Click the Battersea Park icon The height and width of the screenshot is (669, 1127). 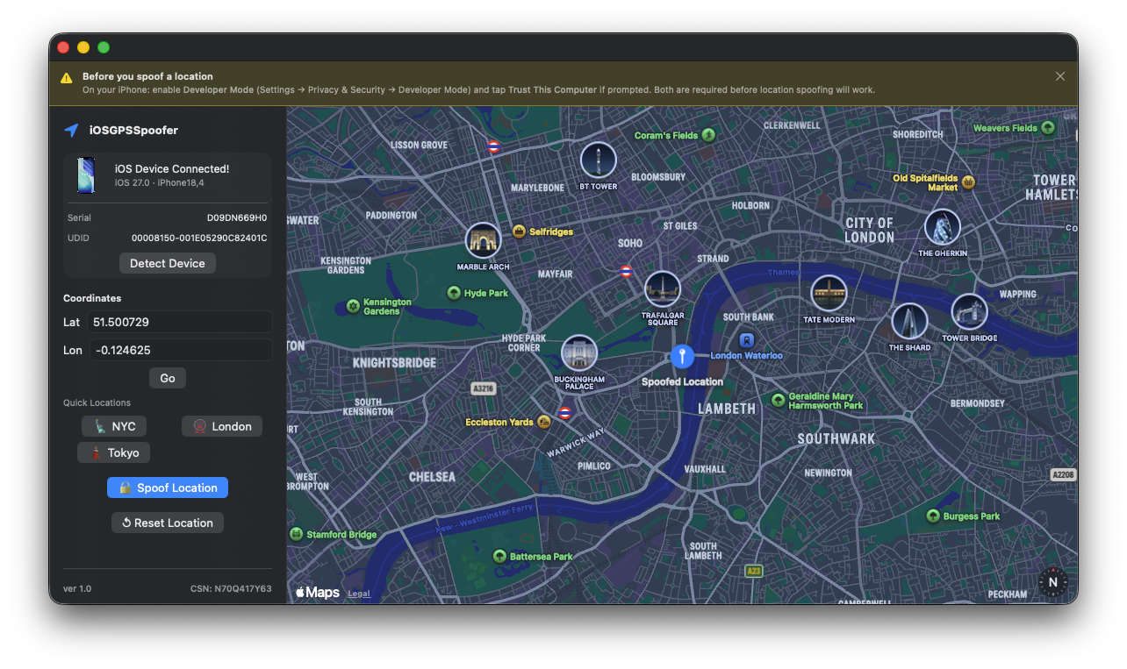click(499, 556)
